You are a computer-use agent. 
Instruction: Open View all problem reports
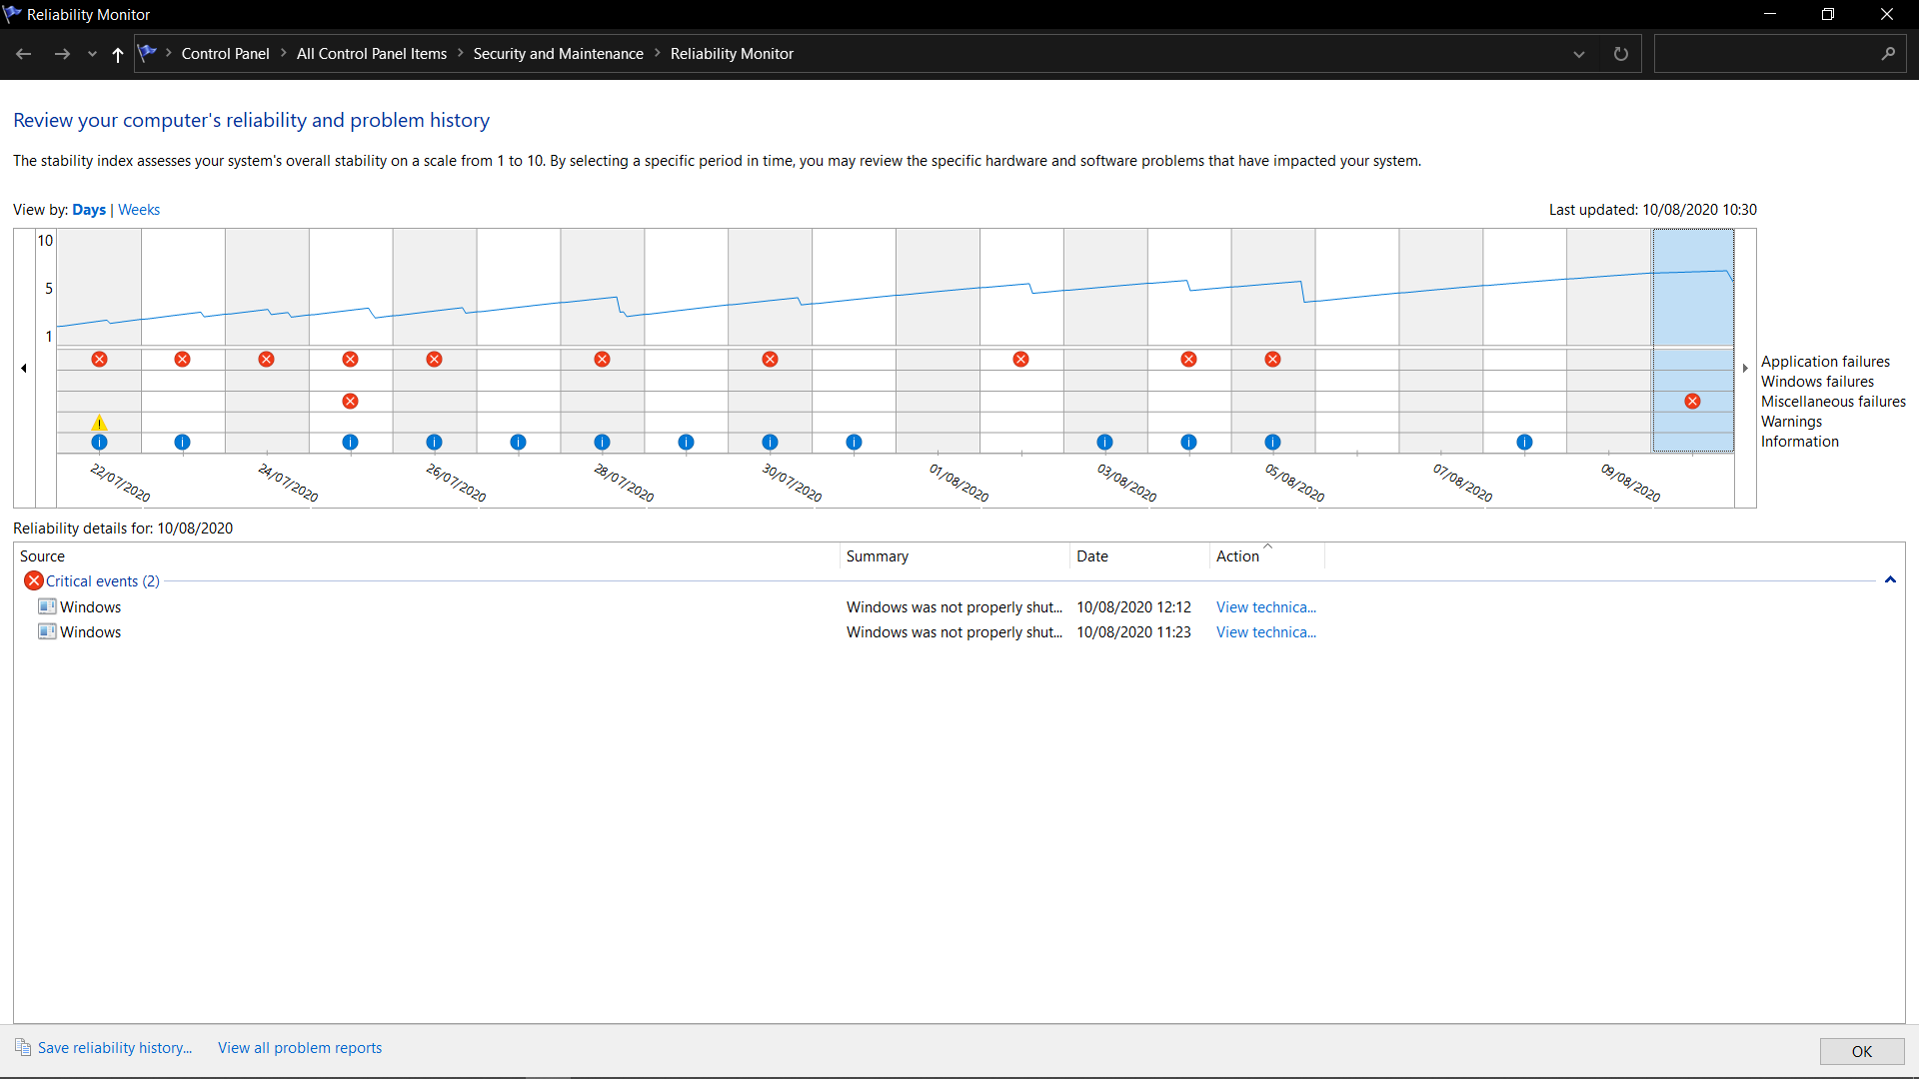click(x=300, y=1048)
